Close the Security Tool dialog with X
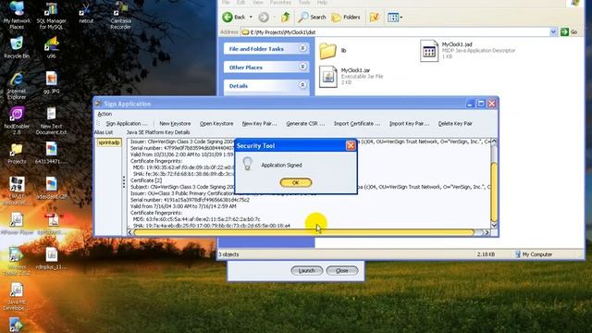 pyautogui.click(x=351, y=145)
